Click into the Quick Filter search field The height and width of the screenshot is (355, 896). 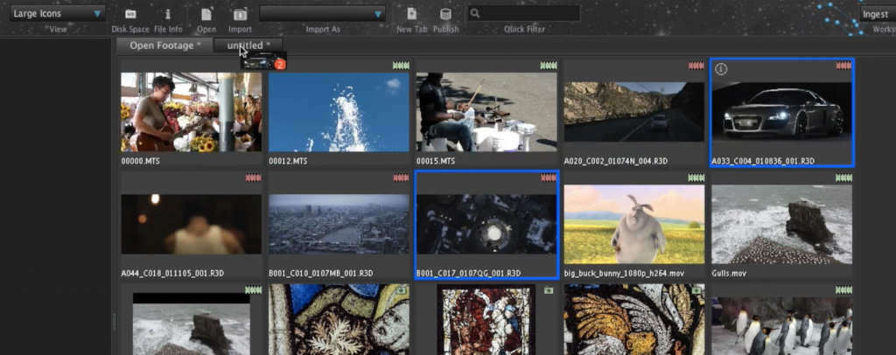click(x=529, y=14)
